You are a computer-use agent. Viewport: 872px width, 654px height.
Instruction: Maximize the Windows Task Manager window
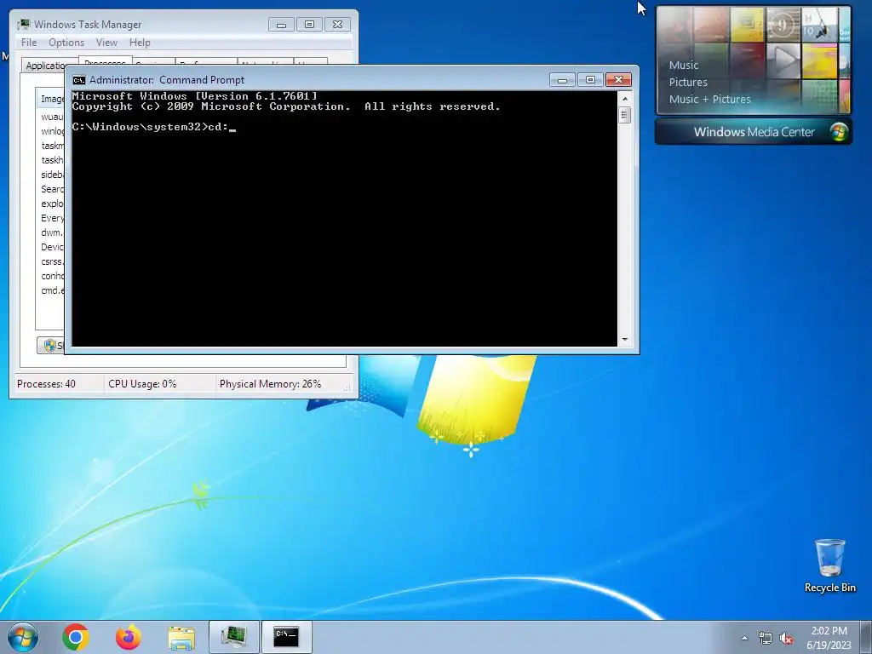pyautogui.click(x=309, y=25)
